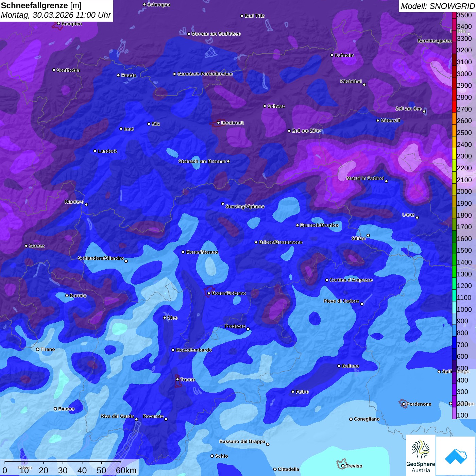476x476 pixels.
Task: Click the 1000 m cyan legend color
Action: 454,307
